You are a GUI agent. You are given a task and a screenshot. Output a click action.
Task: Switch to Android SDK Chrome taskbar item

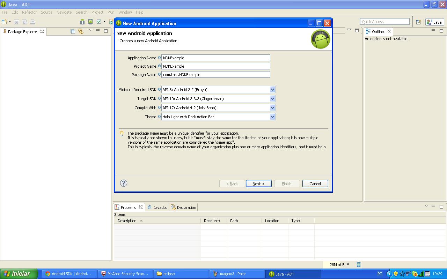(x=69, y=274)
